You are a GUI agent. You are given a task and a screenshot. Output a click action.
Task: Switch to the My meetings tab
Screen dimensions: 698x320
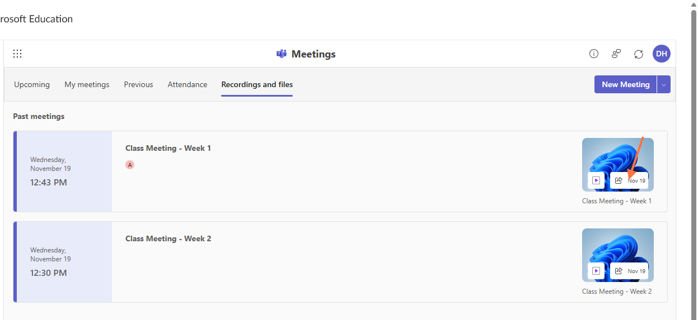(87, 84)
